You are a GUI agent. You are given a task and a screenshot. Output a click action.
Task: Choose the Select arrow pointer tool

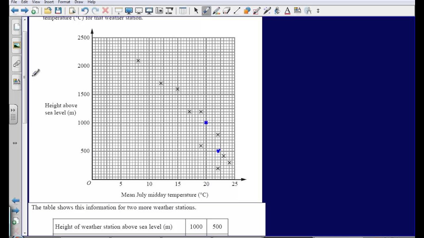coord(196,11)
